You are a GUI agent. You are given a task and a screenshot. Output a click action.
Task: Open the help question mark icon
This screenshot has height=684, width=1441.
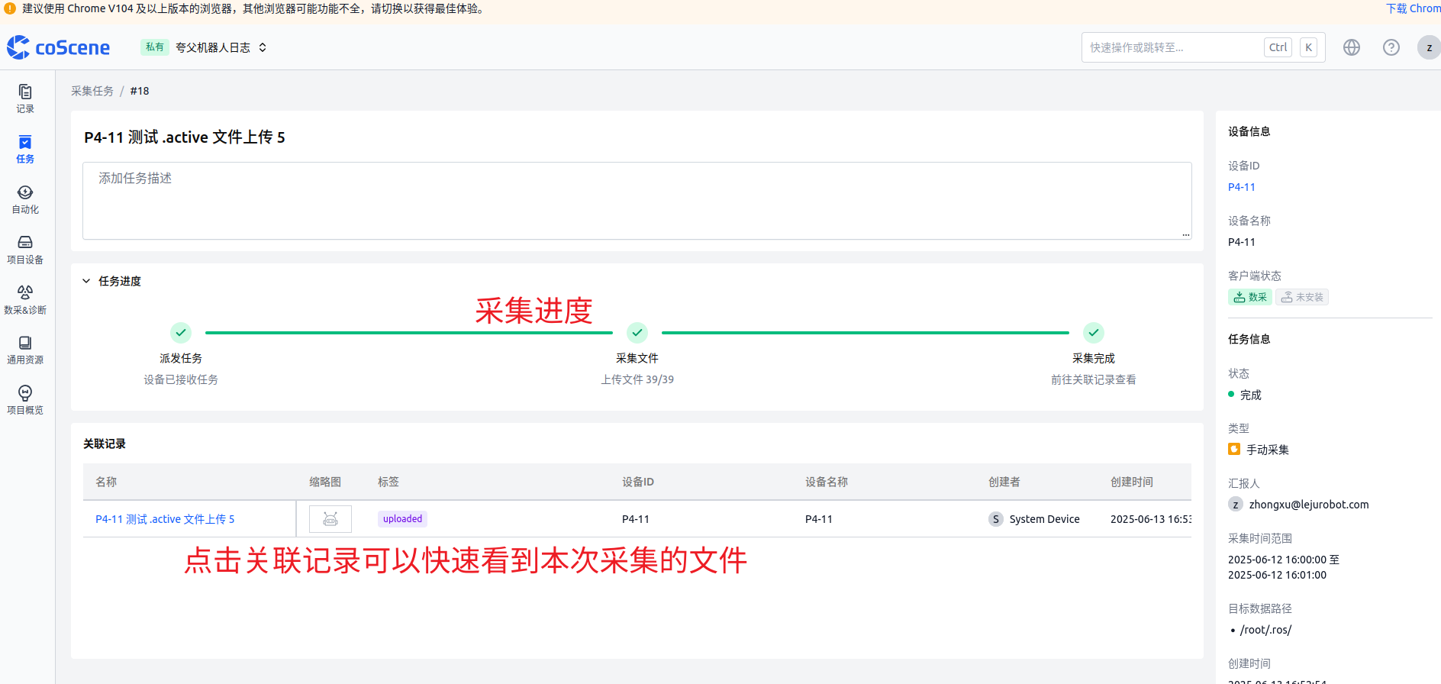click(x=1391, y=47)
